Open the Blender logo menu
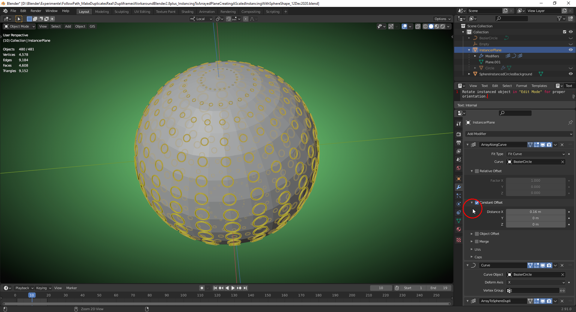Viewport: 576px width, 312px height. (5, 11)
